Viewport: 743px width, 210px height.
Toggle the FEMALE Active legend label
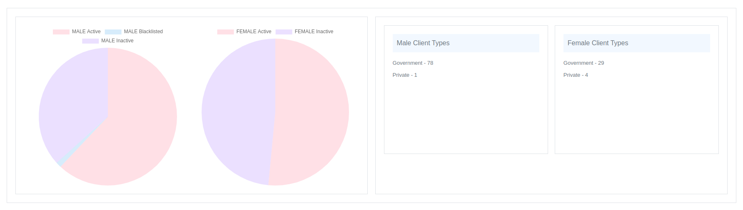click(254, 32)
